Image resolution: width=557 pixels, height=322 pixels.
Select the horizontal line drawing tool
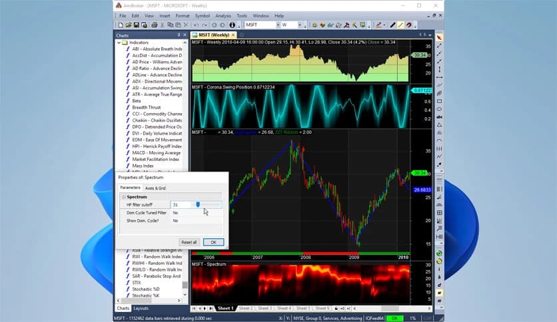(440, 77)
